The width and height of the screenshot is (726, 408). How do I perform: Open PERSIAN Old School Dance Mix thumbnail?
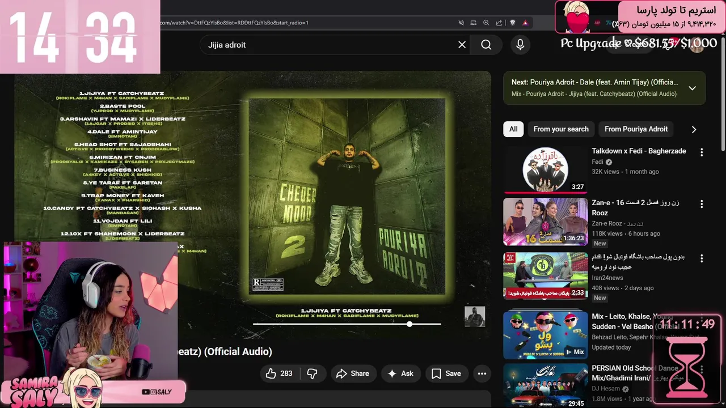(x=546, y=386)
